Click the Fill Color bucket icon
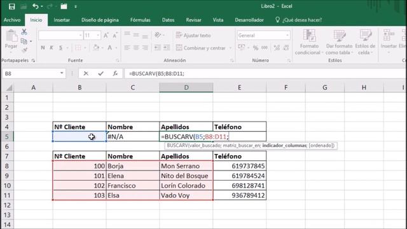 coord(96,48)
